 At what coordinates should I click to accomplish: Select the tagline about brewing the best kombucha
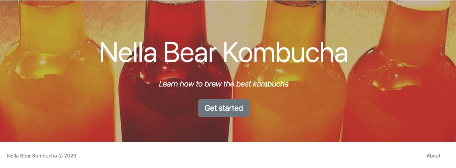223,84
